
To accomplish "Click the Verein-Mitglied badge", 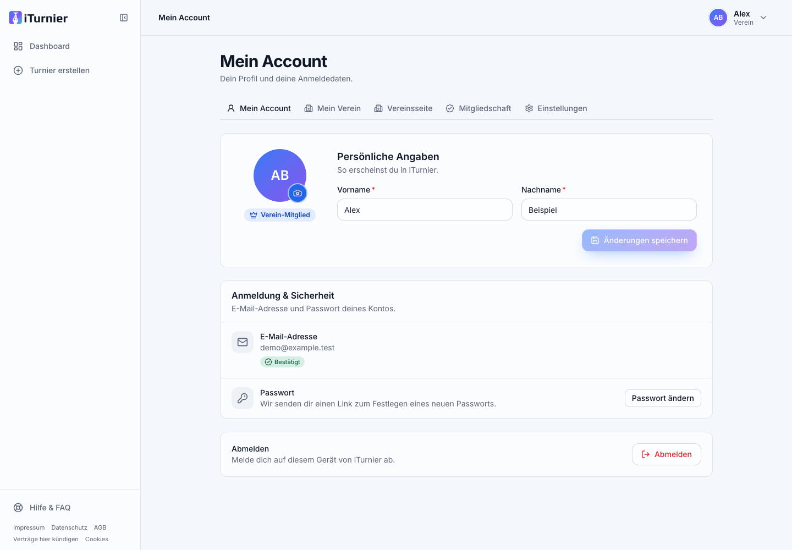I will [x=280, y=215].
